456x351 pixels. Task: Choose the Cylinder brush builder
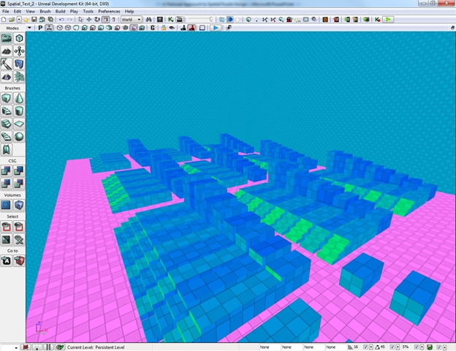point(19,111)
